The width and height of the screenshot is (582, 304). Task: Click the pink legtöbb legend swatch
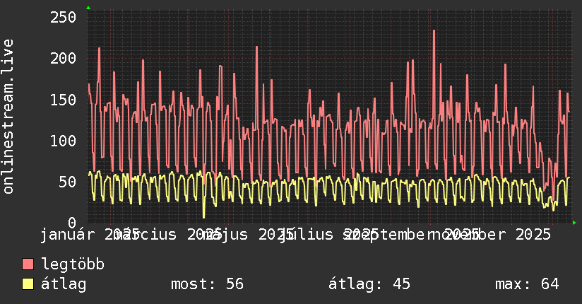tap(28, 264)
